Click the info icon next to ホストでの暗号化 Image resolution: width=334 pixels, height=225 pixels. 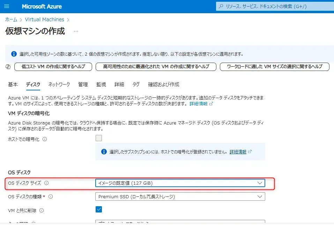click(x=44, y=139)
